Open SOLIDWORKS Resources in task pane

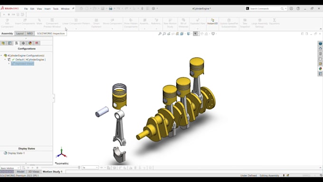320,48
